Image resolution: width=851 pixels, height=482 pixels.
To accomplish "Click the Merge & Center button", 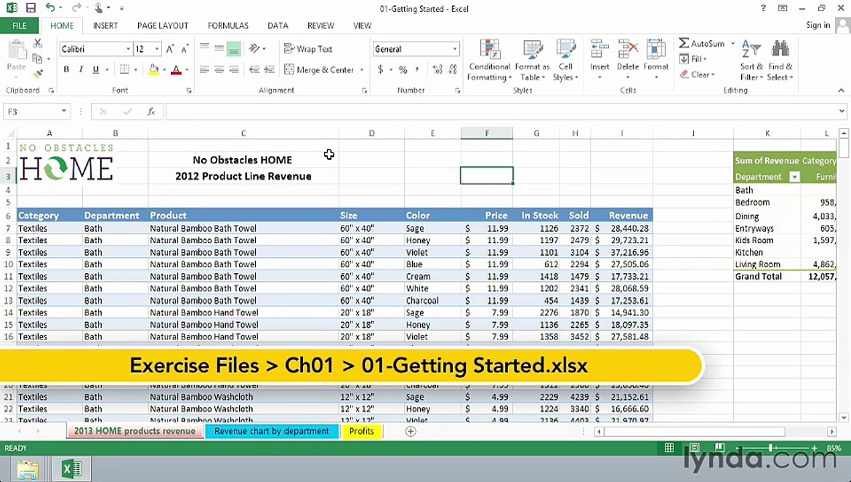I will [x=320, y=70].
